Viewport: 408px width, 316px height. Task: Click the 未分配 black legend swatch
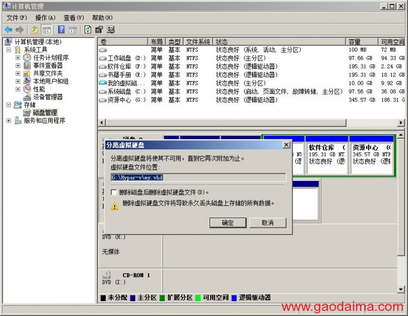tap(103, 298)
